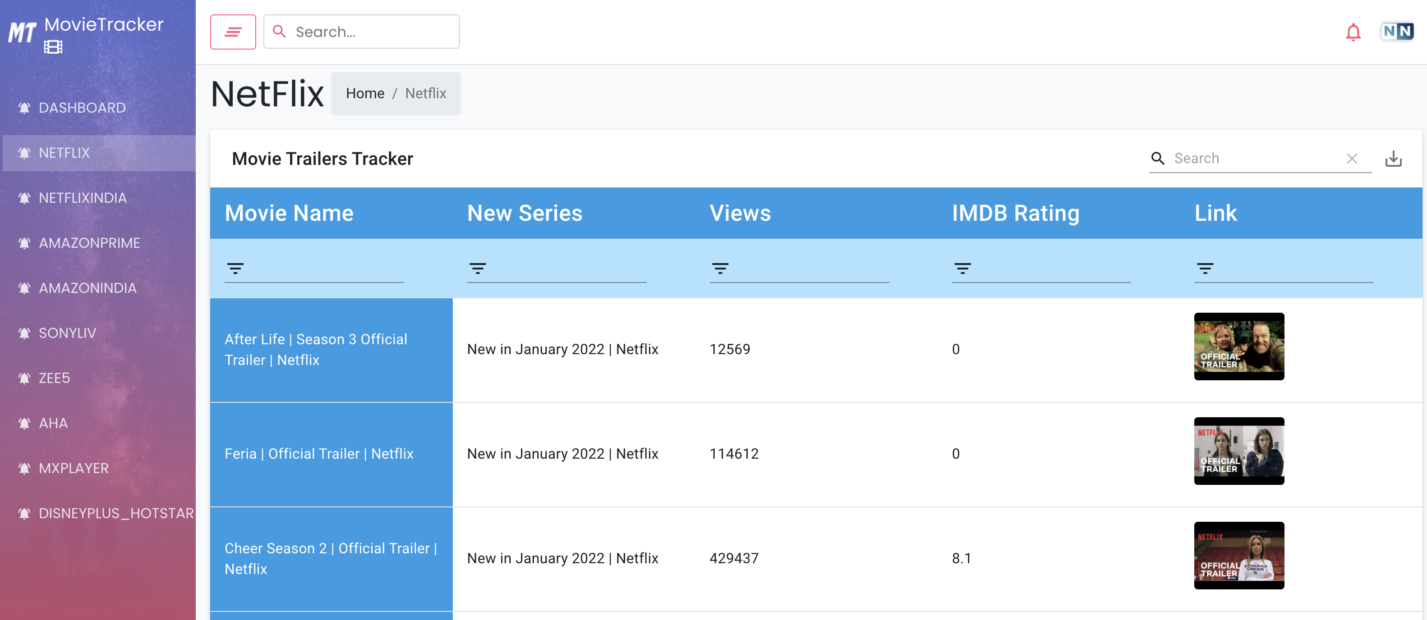Click the alarm icon beside Dashboard
Screen dimensions: 1427x620
(24, 107)
